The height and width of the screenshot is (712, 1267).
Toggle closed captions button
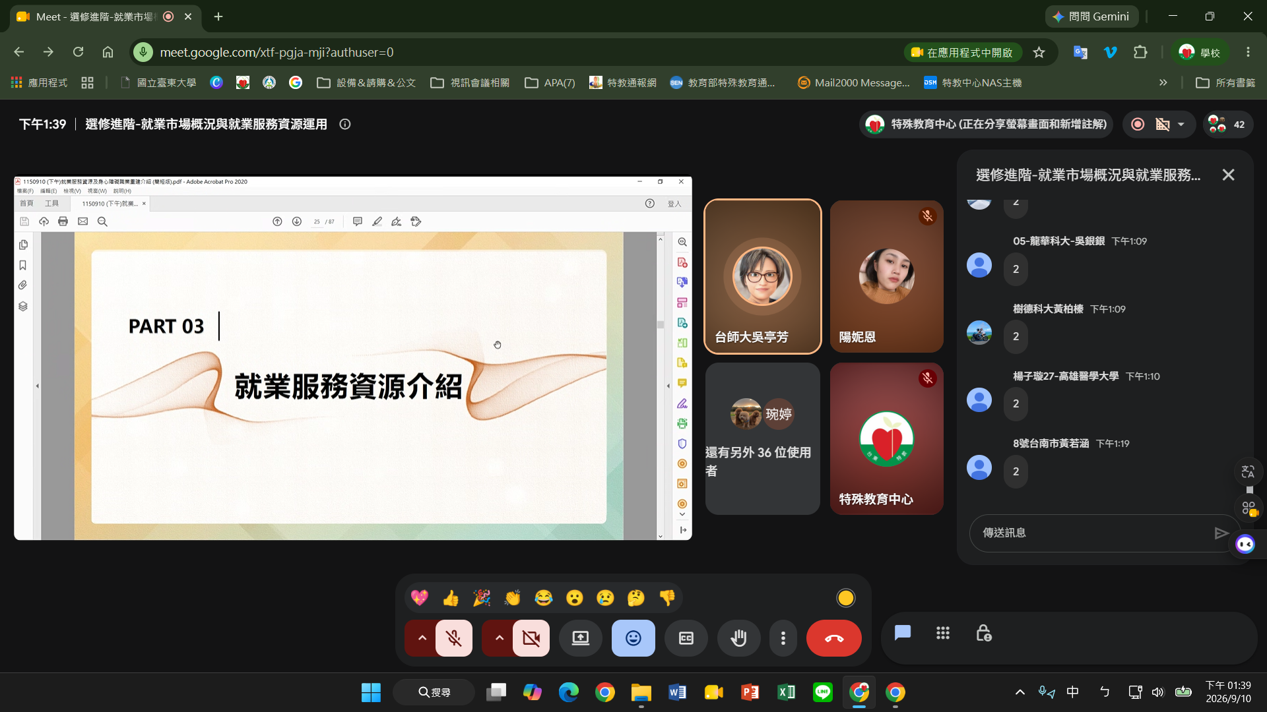(686, 638)
